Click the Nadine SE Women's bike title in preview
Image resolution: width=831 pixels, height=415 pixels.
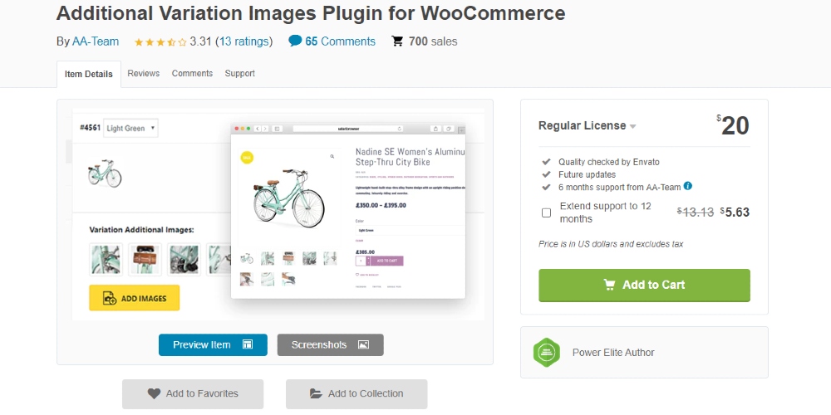(410, 157)
